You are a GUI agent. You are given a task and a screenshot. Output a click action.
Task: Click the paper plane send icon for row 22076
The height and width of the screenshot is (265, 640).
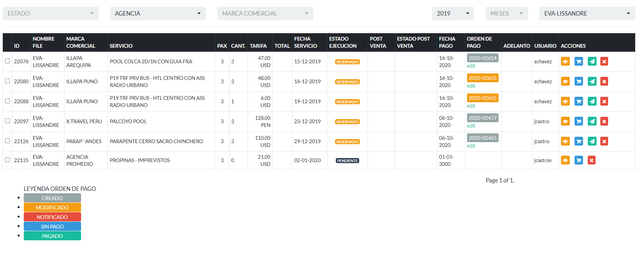(592, 62)
